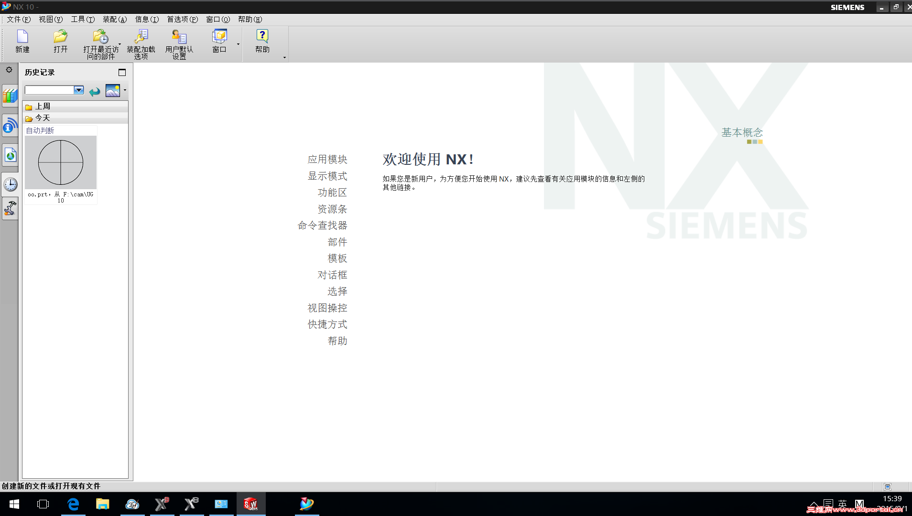Viewport: 912px width, 516px height.
Task: Click the 帮助 question mark toolbar icon
Action: click(x=262, y=37)
